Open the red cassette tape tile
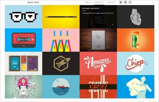The width and height of the screenshot is (159, 102). (x=24, y=40)
